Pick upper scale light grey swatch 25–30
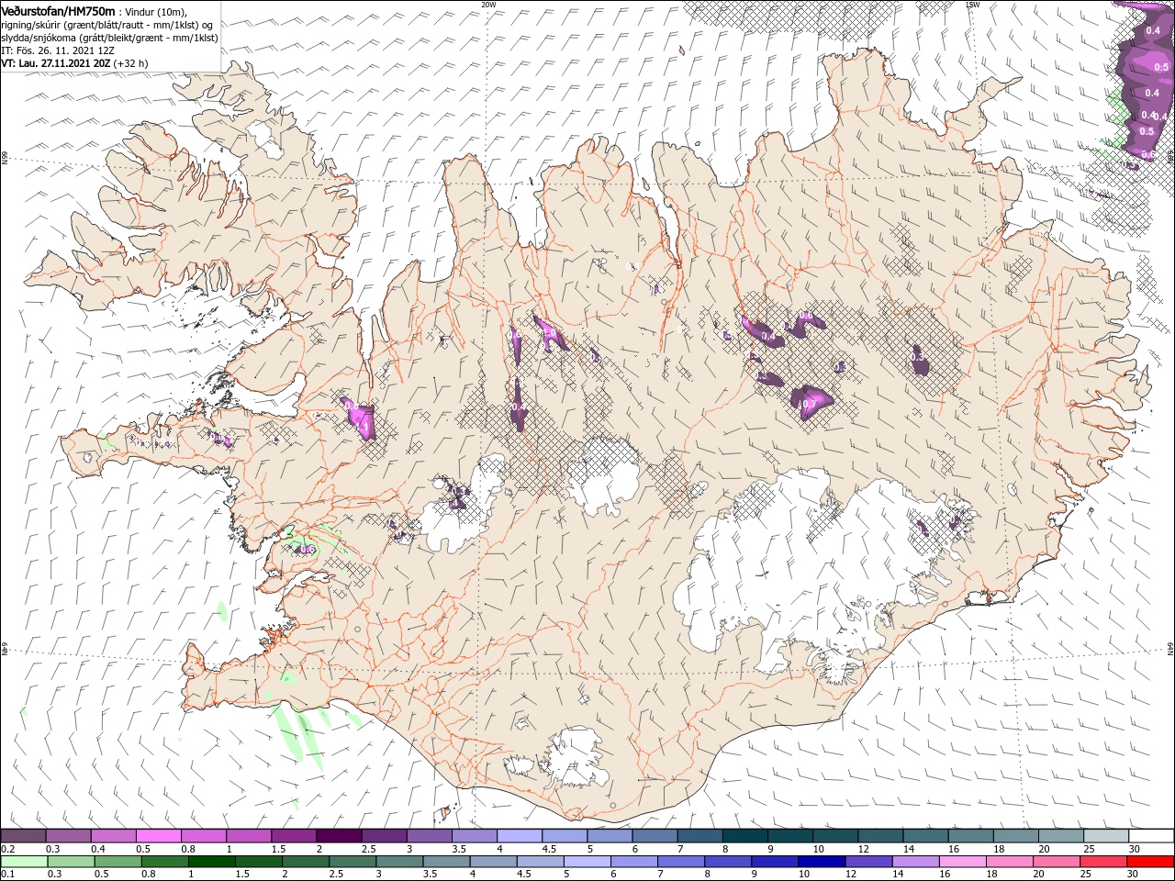 pos(1106,836)
